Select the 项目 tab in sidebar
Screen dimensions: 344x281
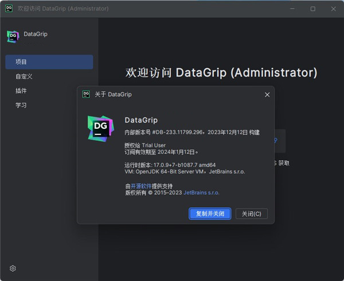pos(49,62)
